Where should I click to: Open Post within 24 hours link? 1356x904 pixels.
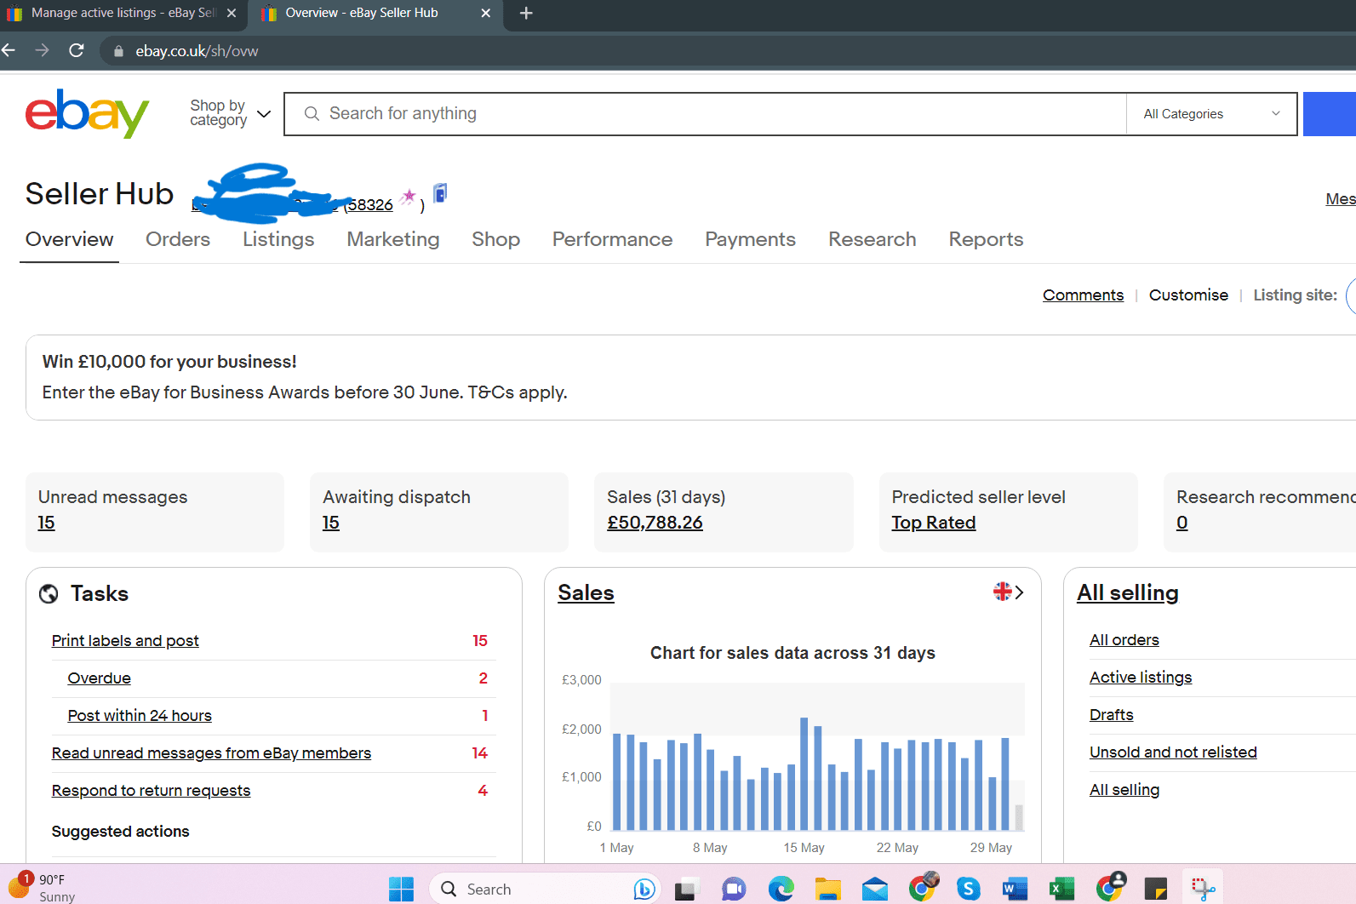click(x=140, y=715)
